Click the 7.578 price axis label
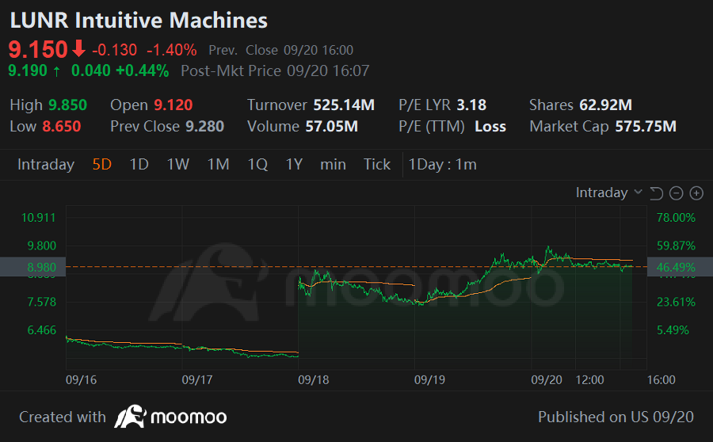The image size is (713, 442). point(42,302)
